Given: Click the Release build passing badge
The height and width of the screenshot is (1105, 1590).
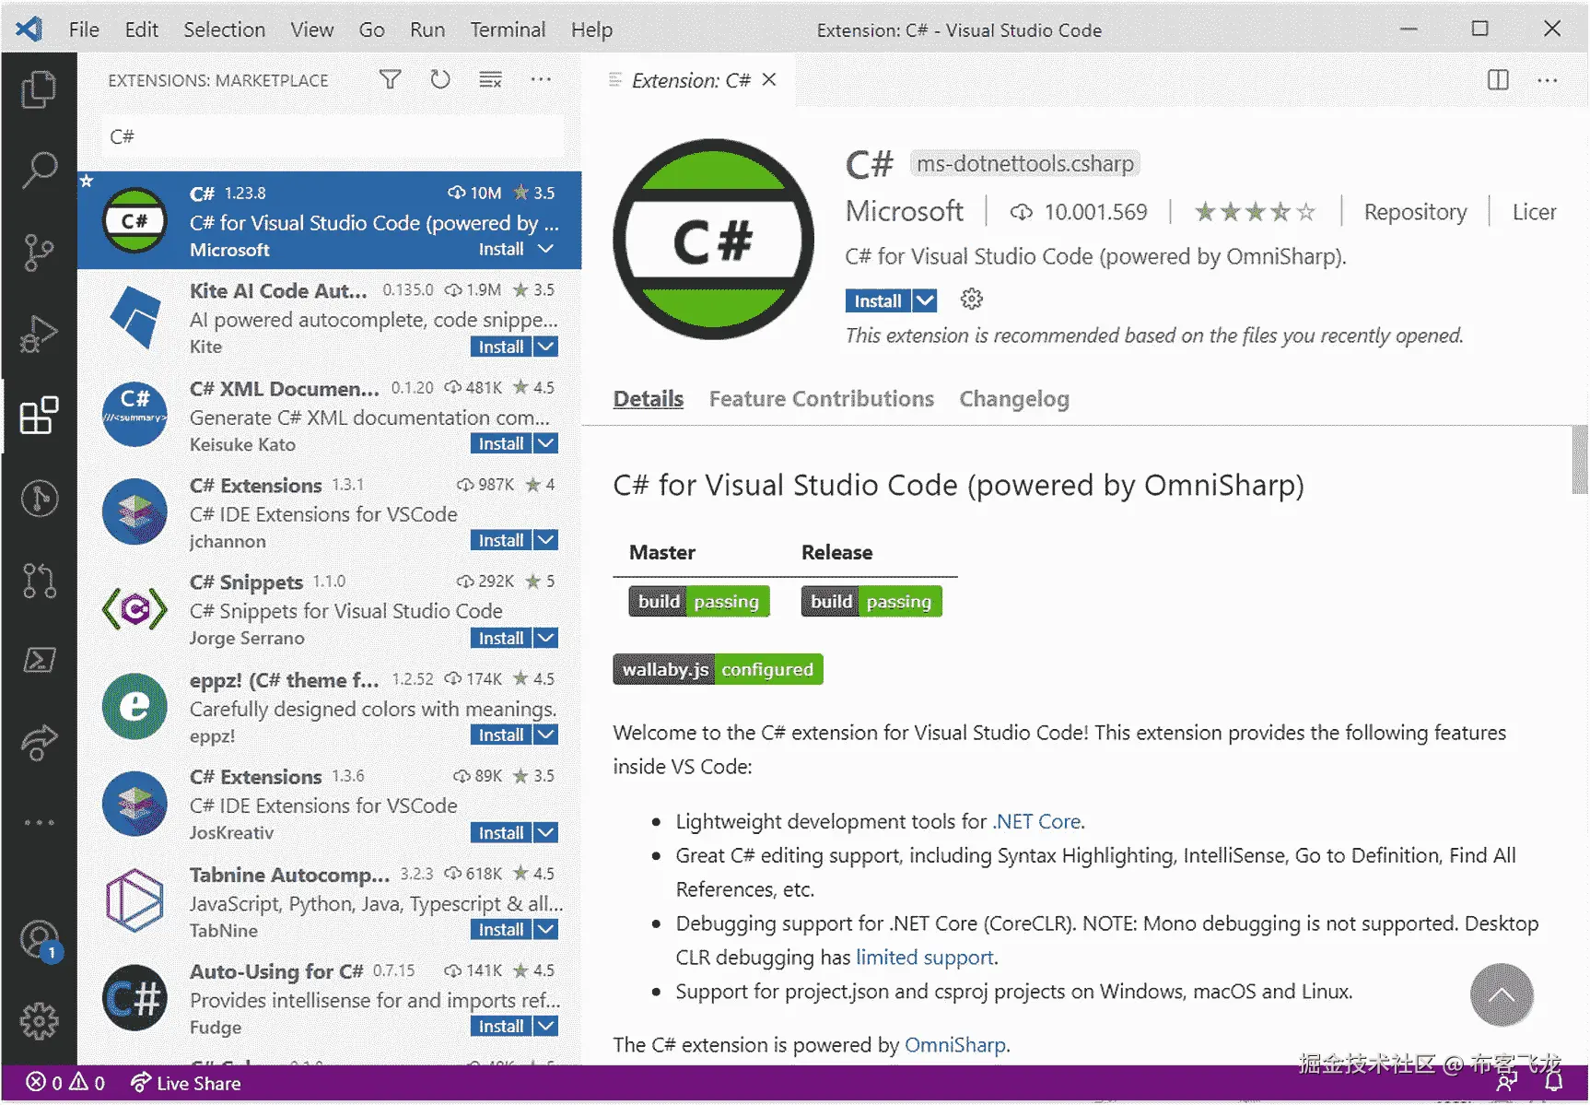Looking at the screenshot, I should click(x=871, y=602).
